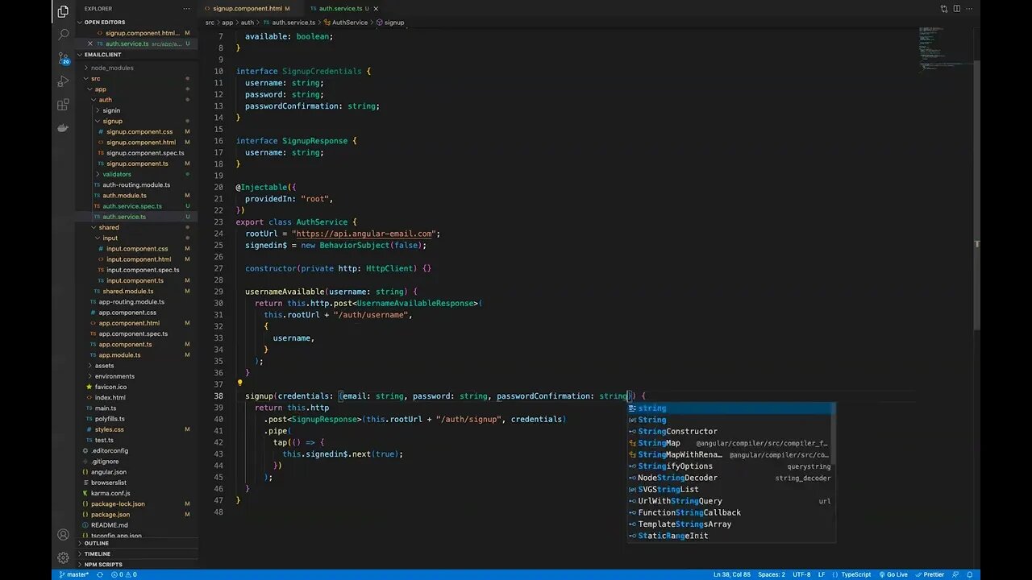
Task: Expand the Timeline section
Action: pyautogui.click(x=97, y=553)
